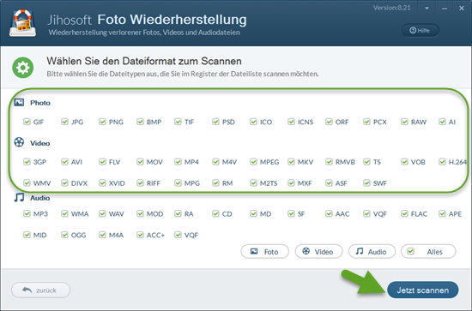This screenshot has height=311, width=472.
Task: Toggle the MOD audio checkbox
Action: tap(140, 213)
